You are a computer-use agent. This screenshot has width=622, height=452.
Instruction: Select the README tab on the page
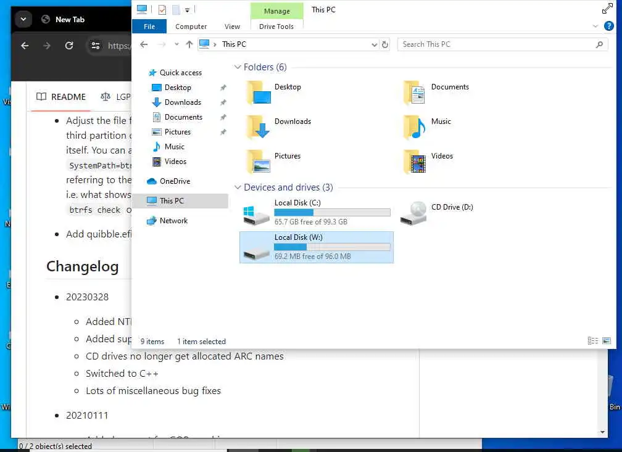[60, 97]
